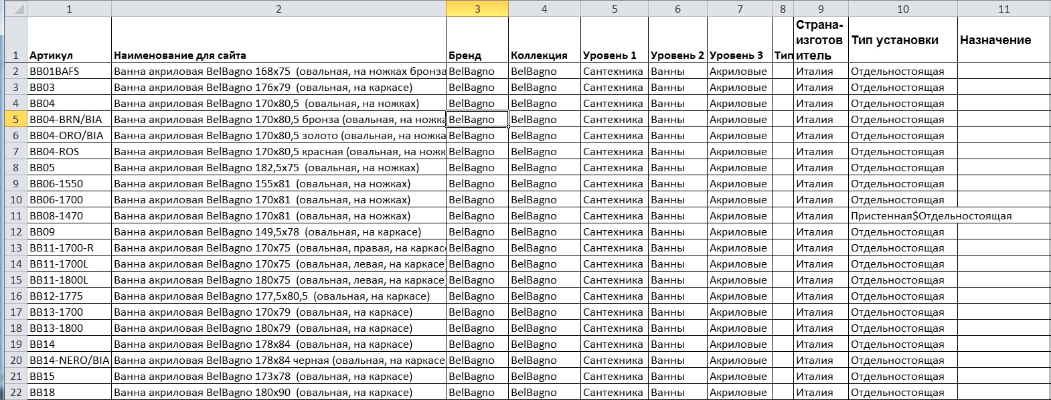The image size is (1051, 400).
Task: Select column header 9
Action: [821, 8]
